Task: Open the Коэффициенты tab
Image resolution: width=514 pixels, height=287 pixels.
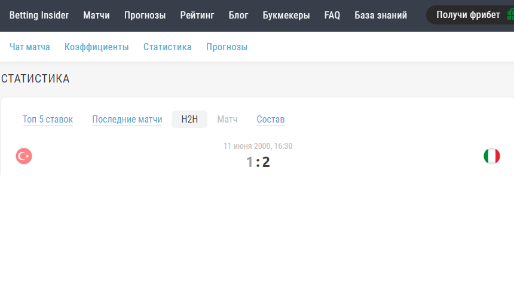Action: [x=97, y=47]
